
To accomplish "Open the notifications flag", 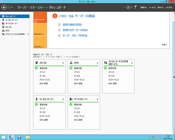I will 136,7.
